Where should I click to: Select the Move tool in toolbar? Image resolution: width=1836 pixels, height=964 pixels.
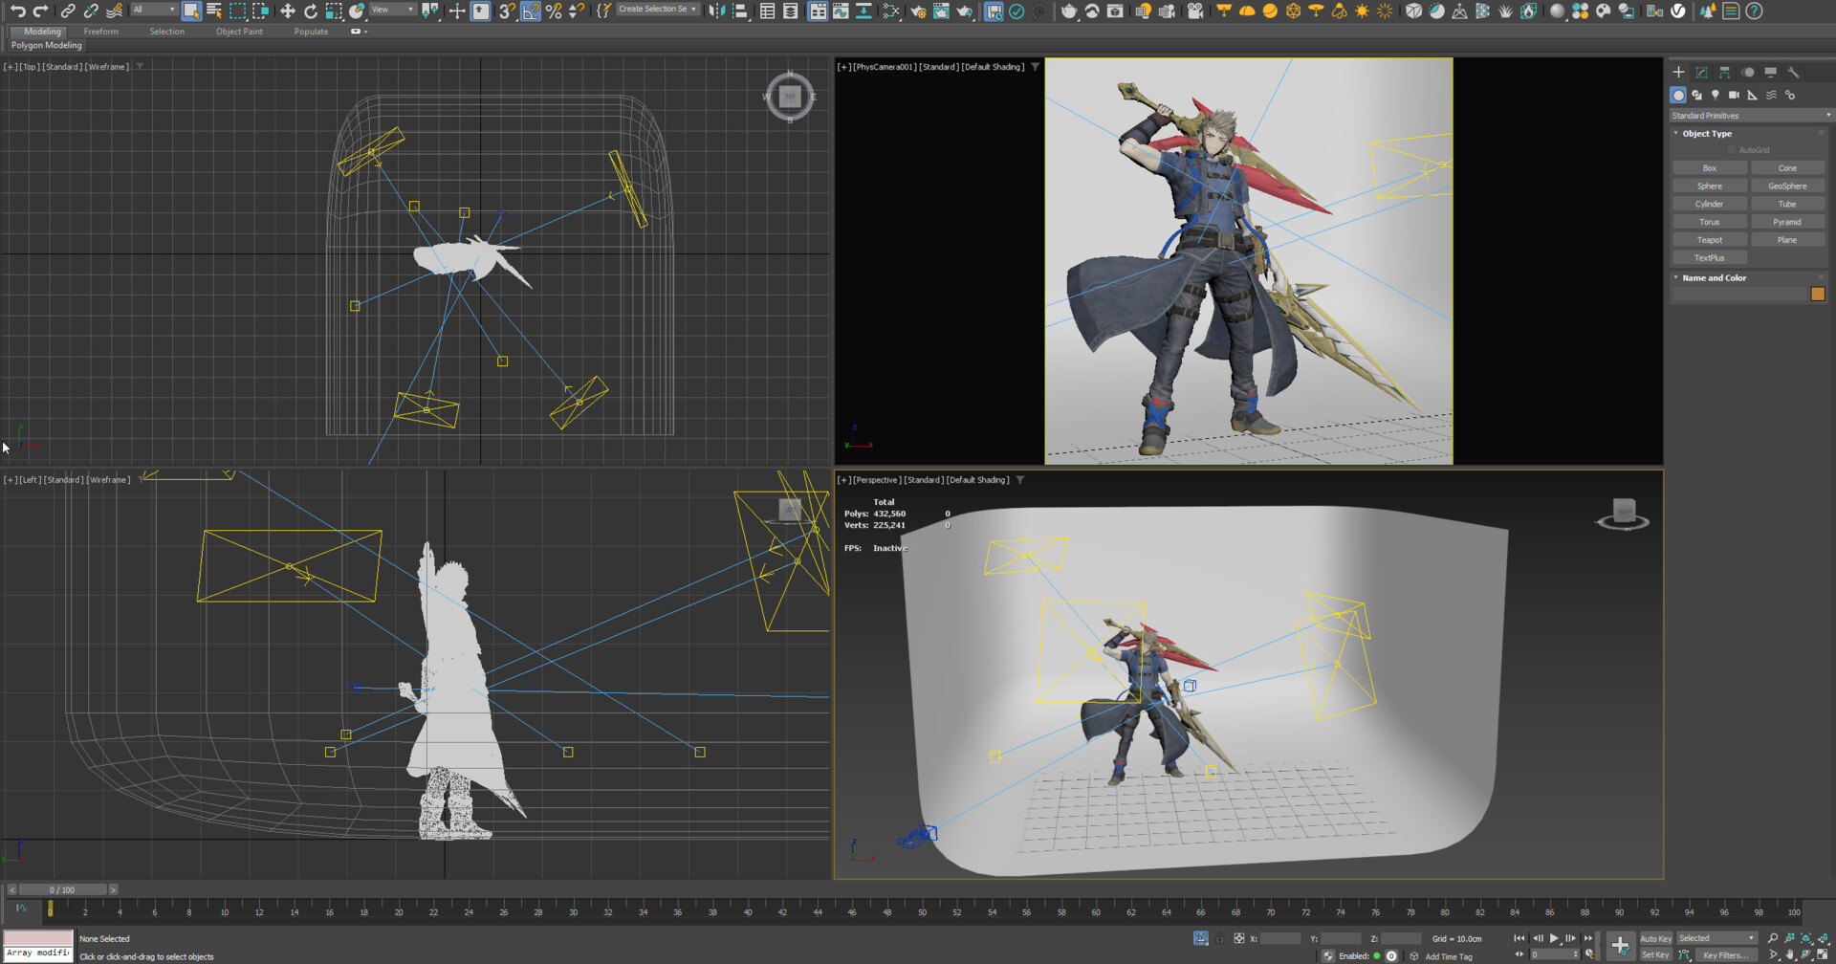(x=287, y=11)
